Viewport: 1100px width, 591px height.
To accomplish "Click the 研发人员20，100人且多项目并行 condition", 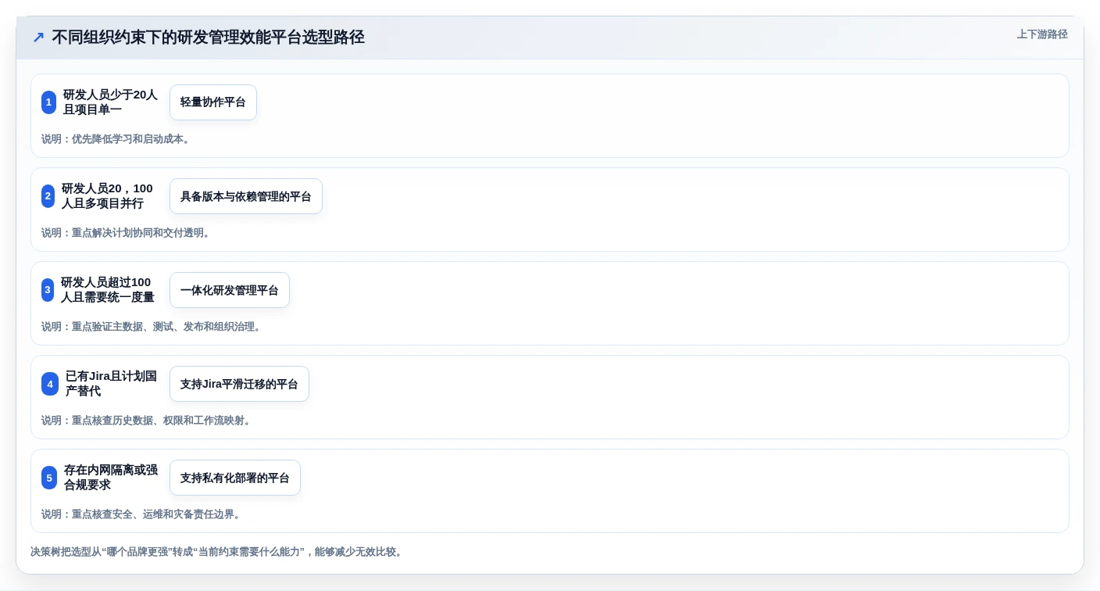I will [x=107, y=196].
